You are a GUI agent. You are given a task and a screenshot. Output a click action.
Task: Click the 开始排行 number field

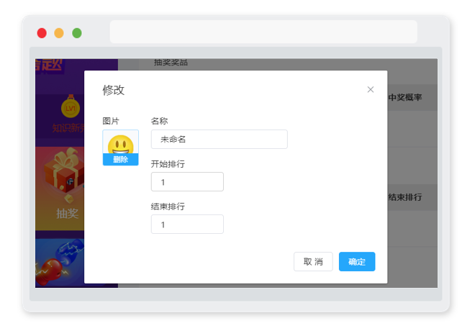pos(187,182)
